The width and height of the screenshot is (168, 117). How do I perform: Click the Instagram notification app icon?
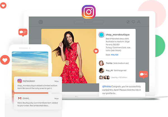[20, 81]
